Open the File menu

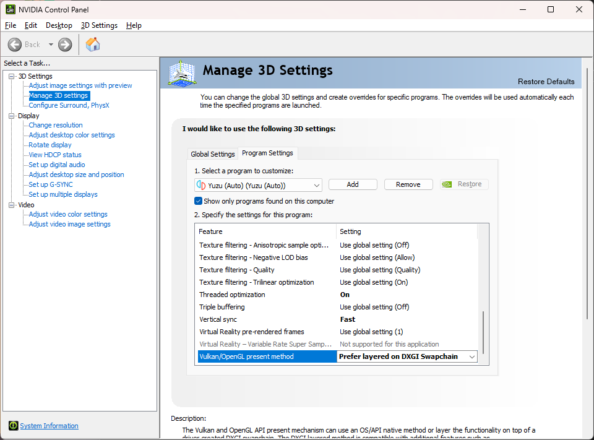11,25
